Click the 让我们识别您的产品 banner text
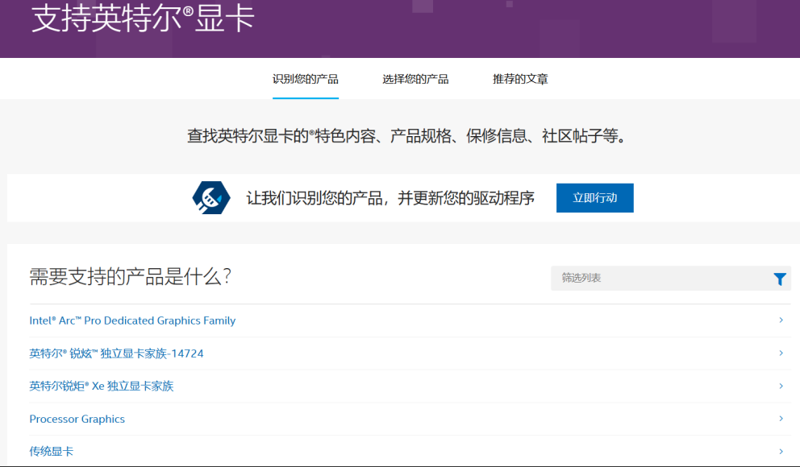 click(390, 198)
